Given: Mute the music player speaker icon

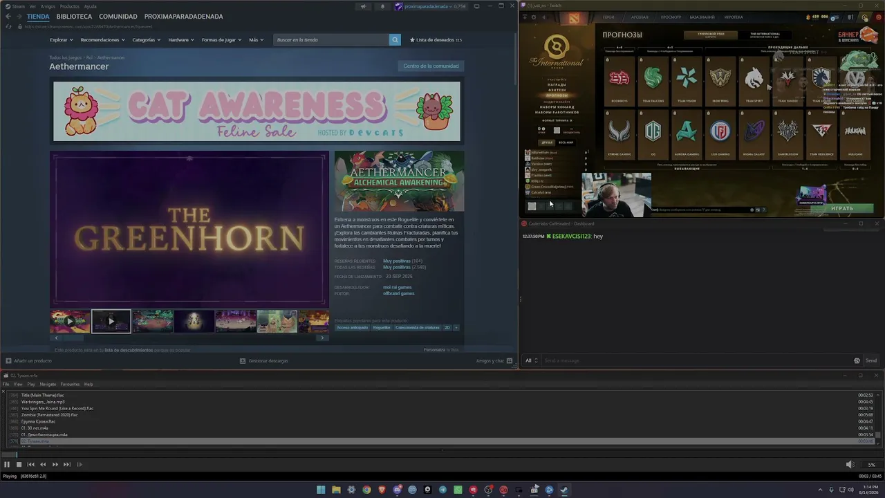Looking at the screenshot, I should click(x=850, y=465).
